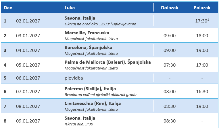Screen dimensions: 219x128
Task: Click Barcelona, Španjolska port entry
Action: tap(89, 48)
